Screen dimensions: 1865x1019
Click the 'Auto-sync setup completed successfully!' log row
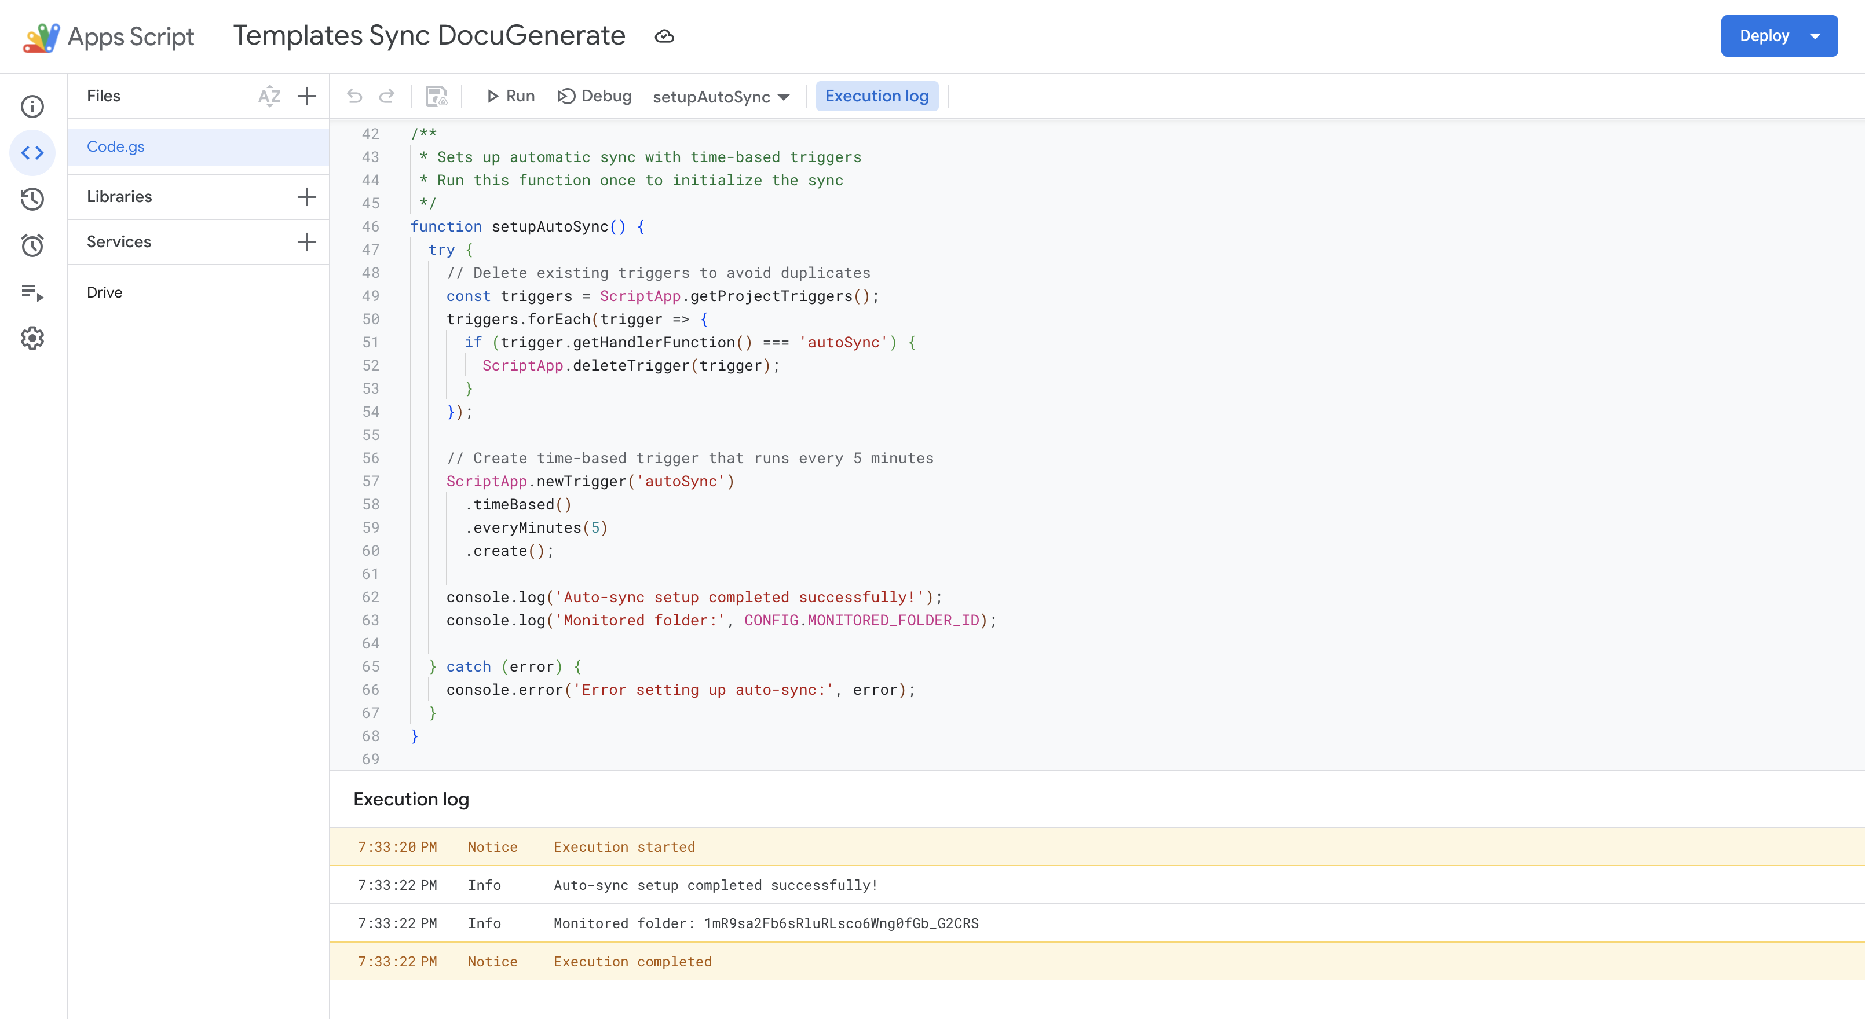click(1097, 885)
